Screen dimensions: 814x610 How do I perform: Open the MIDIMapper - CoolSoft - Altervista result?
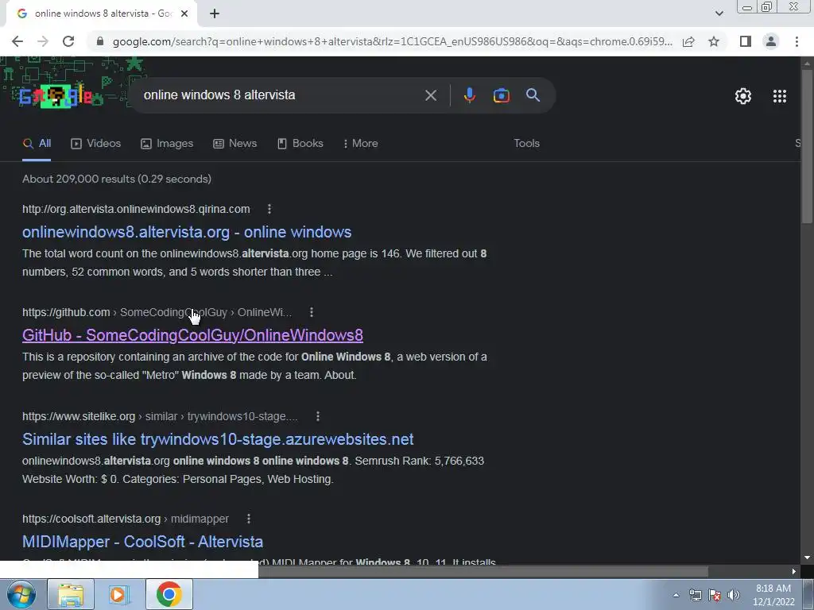coord(143,542)
